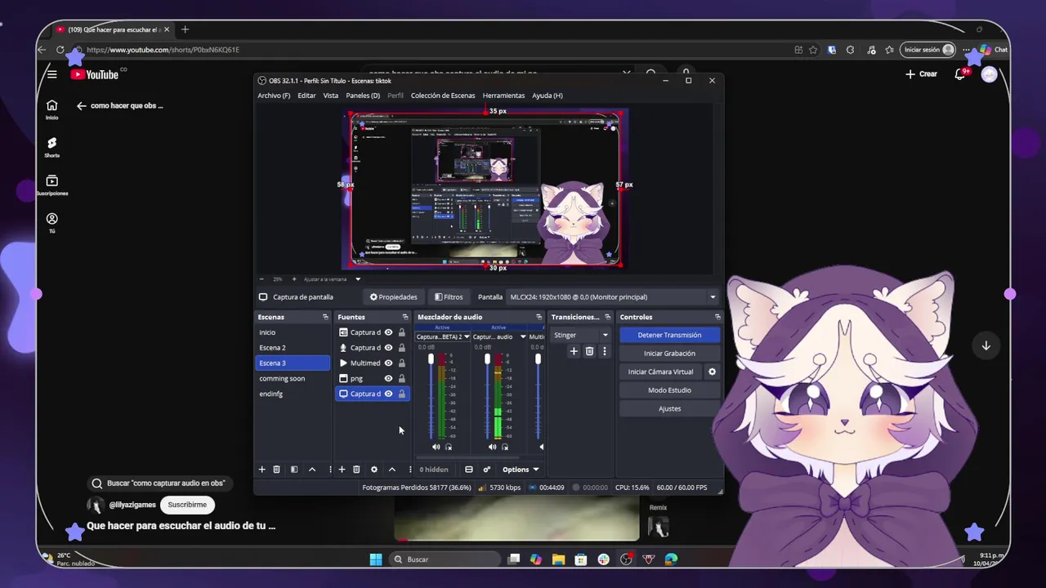Open Colección de Escenas menu
Image resolution: width=1046 pixels, height=588 pixels.
442,96
